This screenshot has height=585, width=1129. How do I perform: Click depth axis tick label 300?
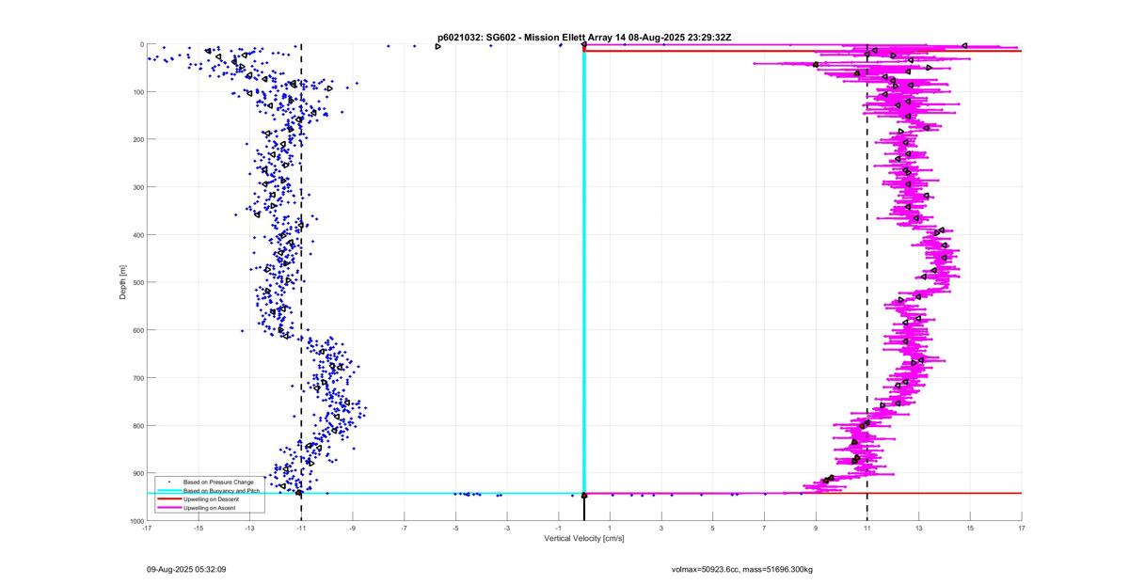(137, 187)
